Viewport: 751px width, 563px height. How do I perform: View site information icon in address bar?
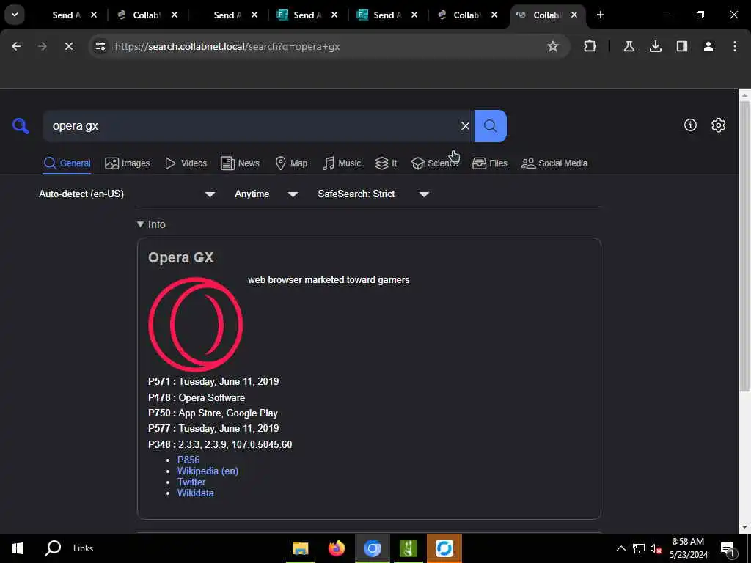tap(100, 46)
